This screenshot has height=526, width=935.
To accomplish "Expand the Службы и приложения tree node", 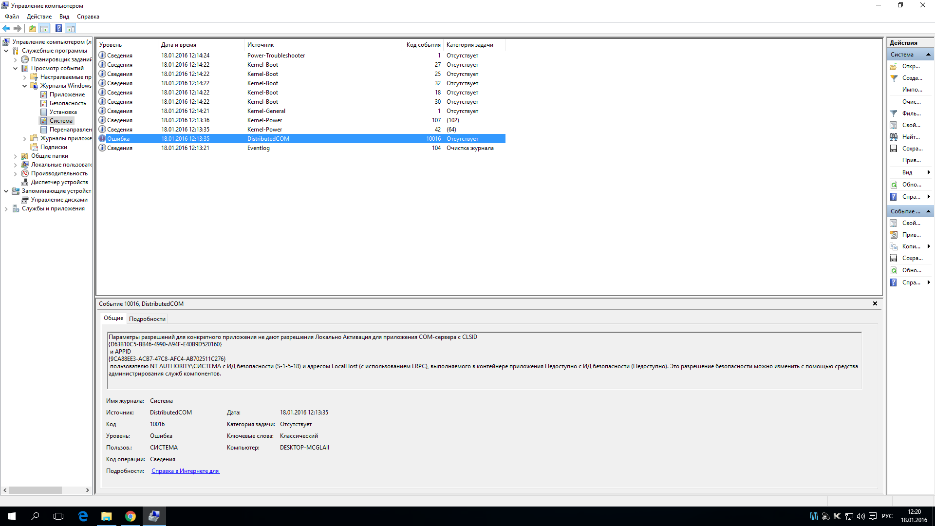I will (6, 208).
